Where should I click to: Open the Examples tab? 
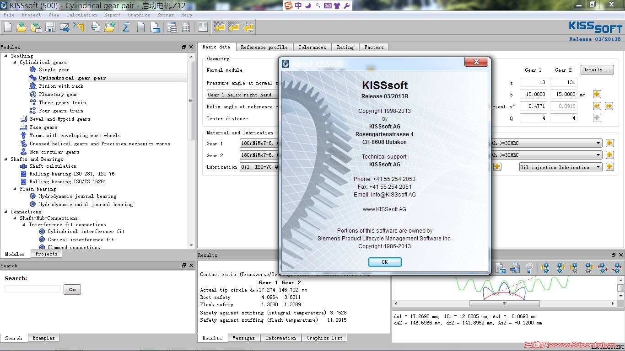click(x=43, y=338)
